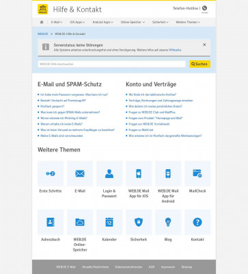248x274 pixels.
Task: Open 'Verträge, Rechnungen und Zahlungswege einsehen'
Action: [161, 101]
